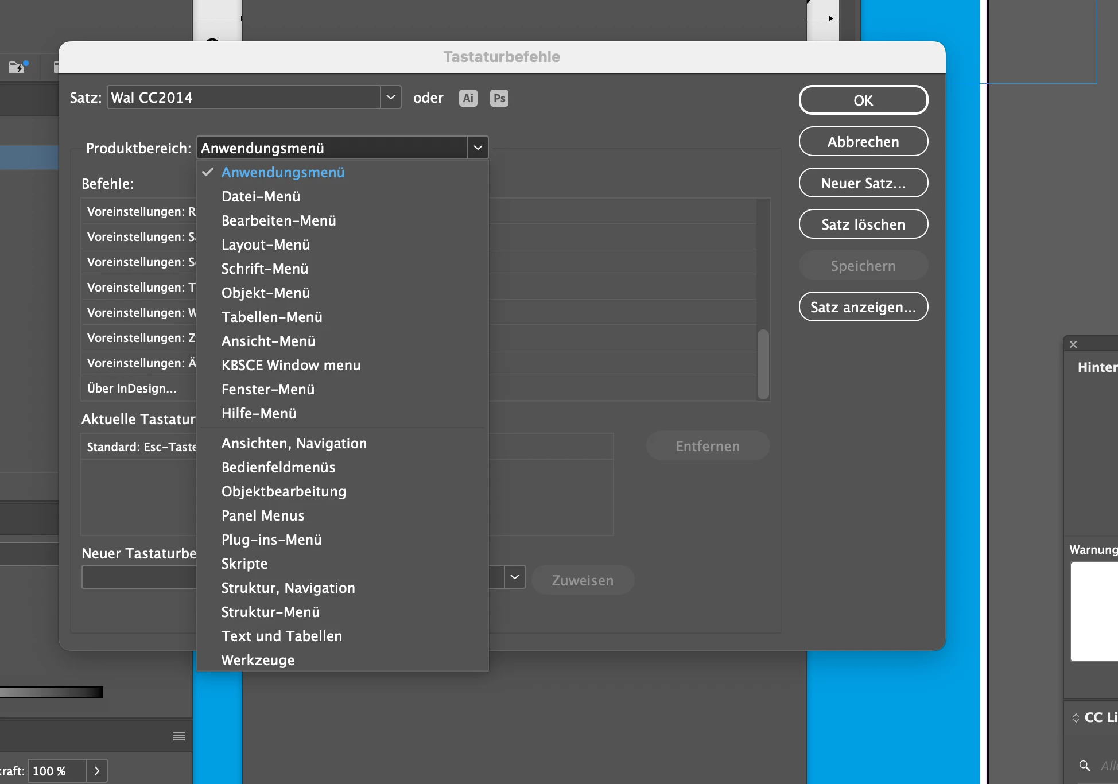Click the small arrow at ruler top right
The image size is (1118, 784).
tap(830, 18)
